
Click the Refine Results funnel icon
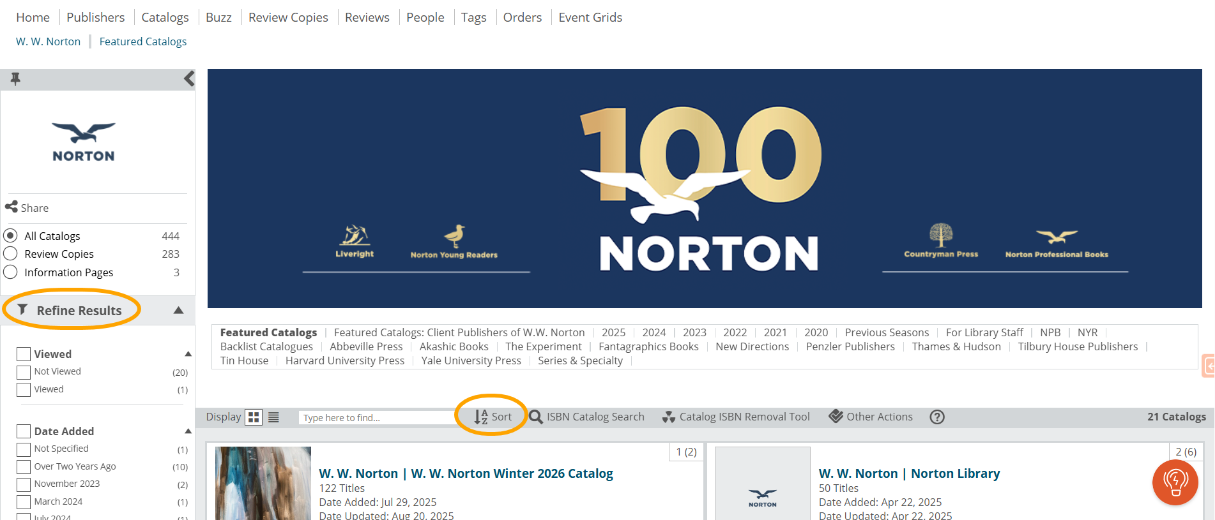pyautogui.click(x=22, y=310)
